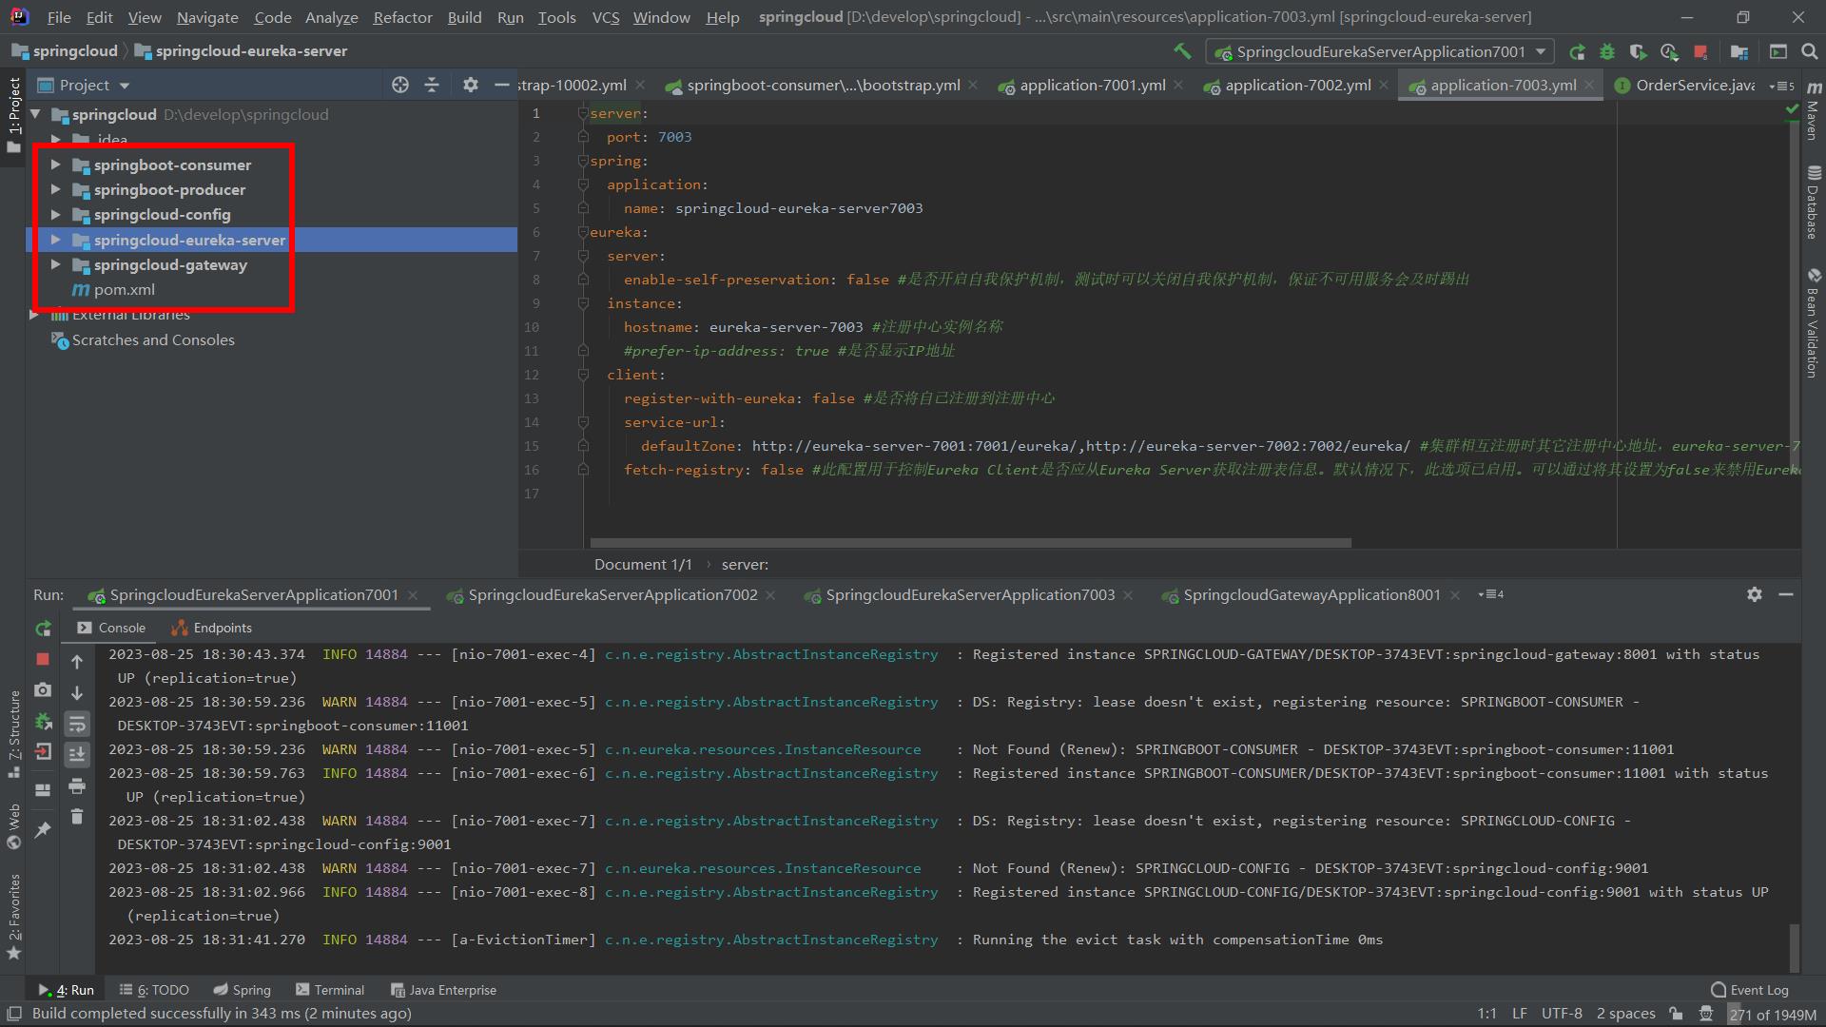
Task: Switch to application-7002.yml editor tab
Action: (x=1297, y=85)
